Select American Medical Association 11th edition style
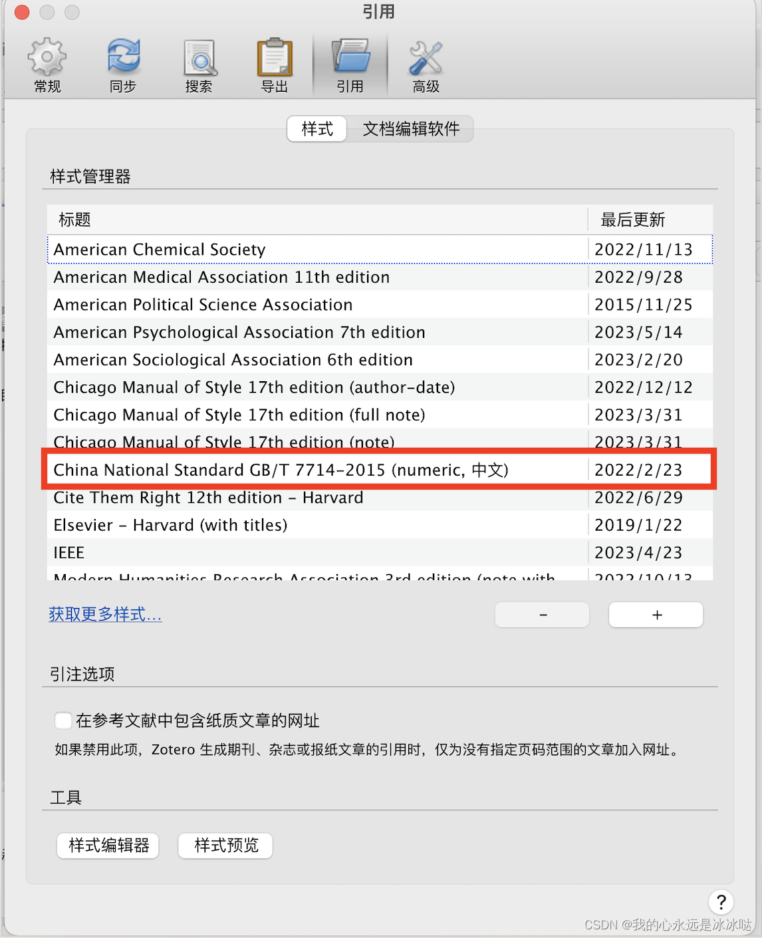The height and width of the screenshot is (938, 762). [380, 277]
